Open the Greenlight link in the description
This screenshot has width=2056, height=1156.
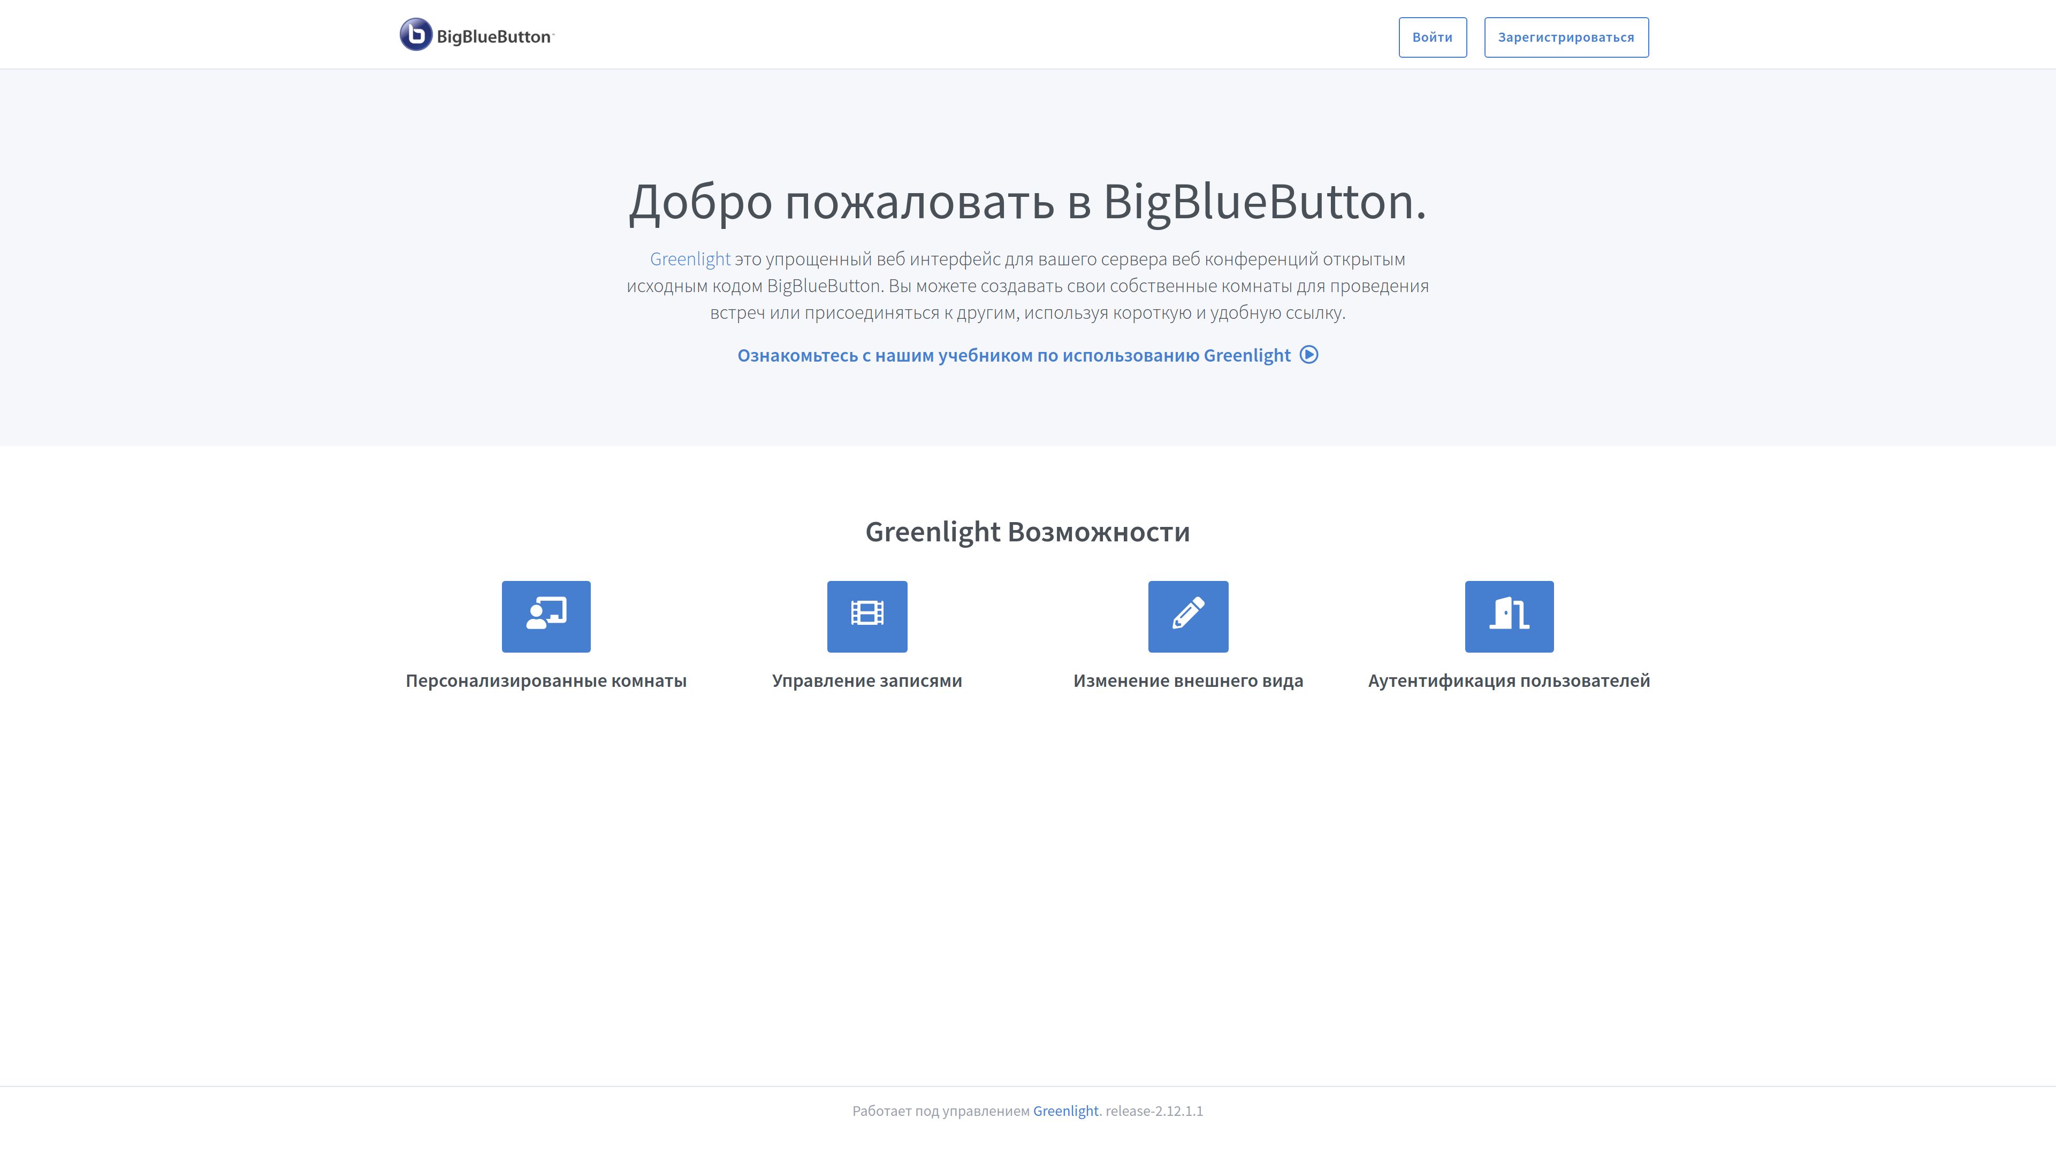[690, 259]
